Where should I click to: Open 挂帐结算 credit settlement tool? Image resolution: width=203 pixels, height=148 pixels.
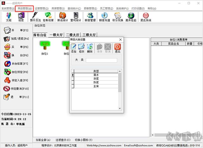[48, 17]
